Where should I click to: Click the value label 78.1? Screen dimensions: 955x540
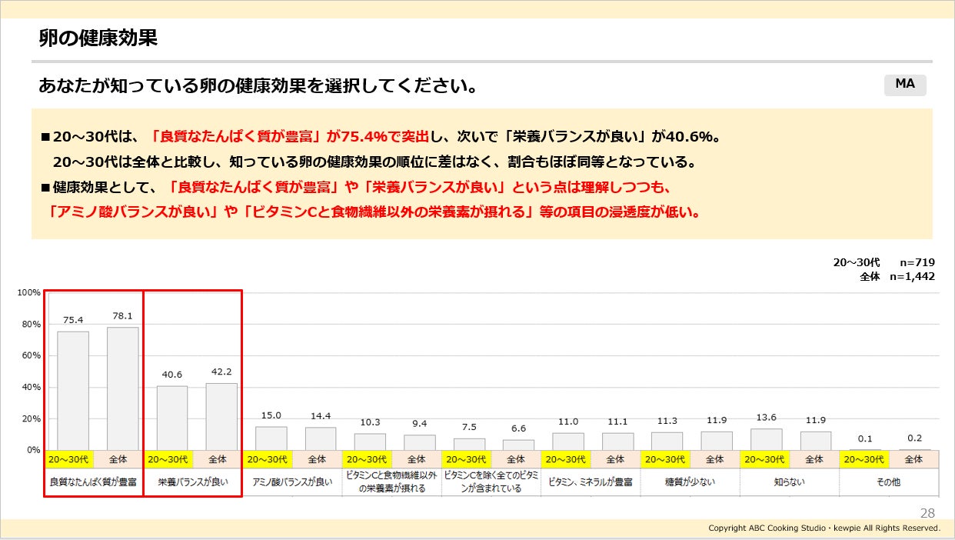123,316
